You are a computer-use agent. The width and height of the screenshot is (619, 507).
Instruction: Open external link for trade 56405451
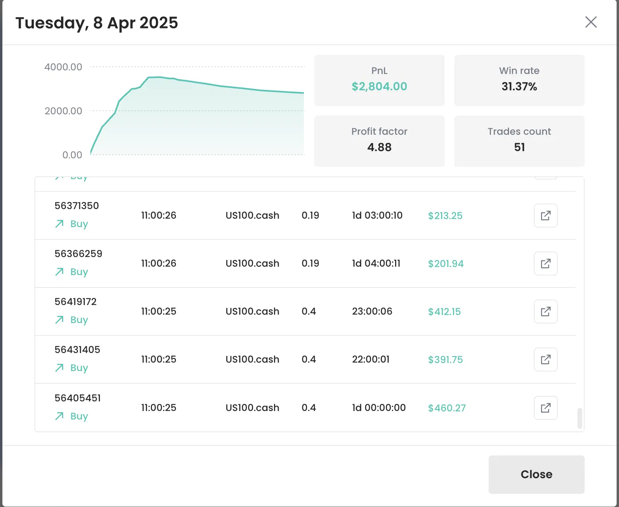coord(546,408)
